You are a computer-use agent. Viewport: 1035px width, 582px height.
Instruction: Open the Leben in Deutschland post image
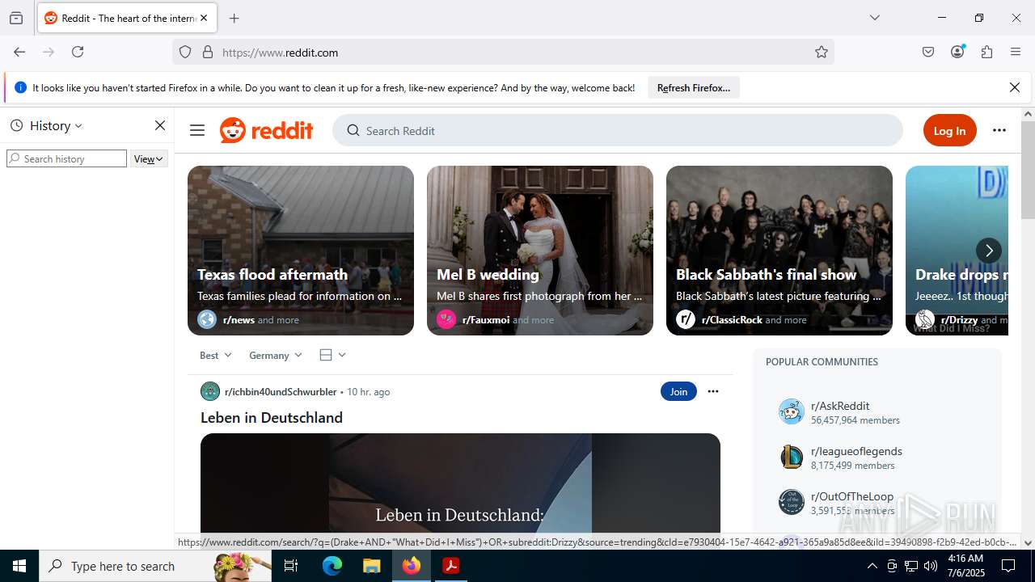click(x=460, y=483)
